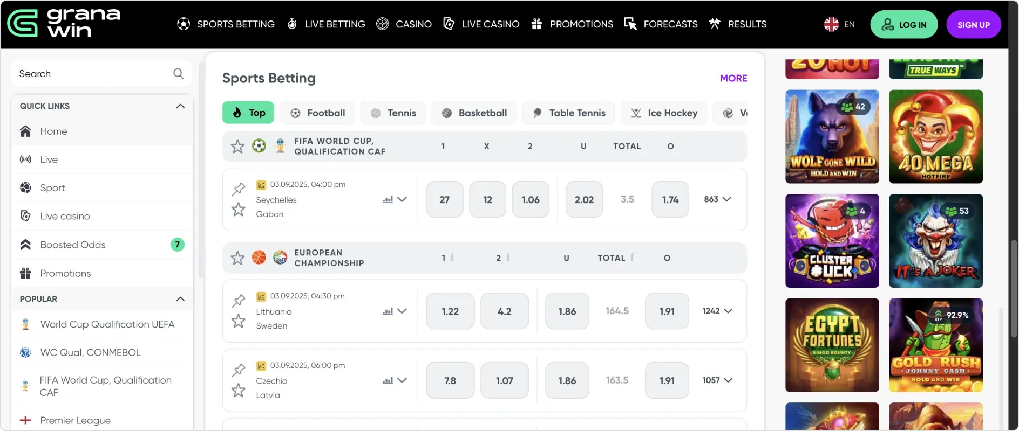The width and height of the screenshot is (1019, 431).
Task: Star the FIFA World Cup Qualification CAF league
Action: (x=237, y=146)
